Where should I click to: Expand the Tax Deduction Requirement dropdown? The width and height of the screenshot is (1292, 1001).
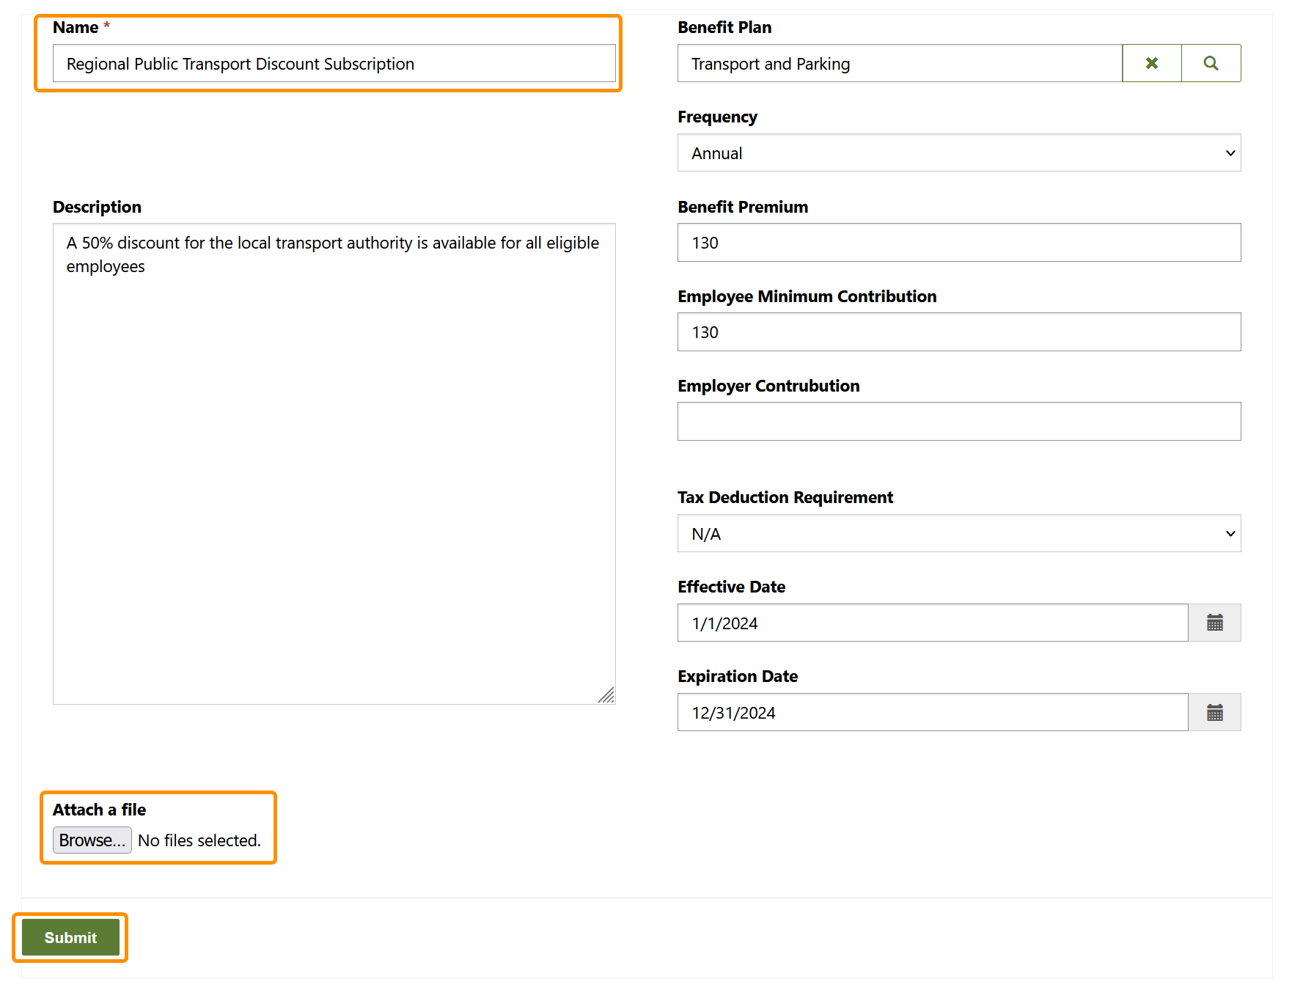958,534
